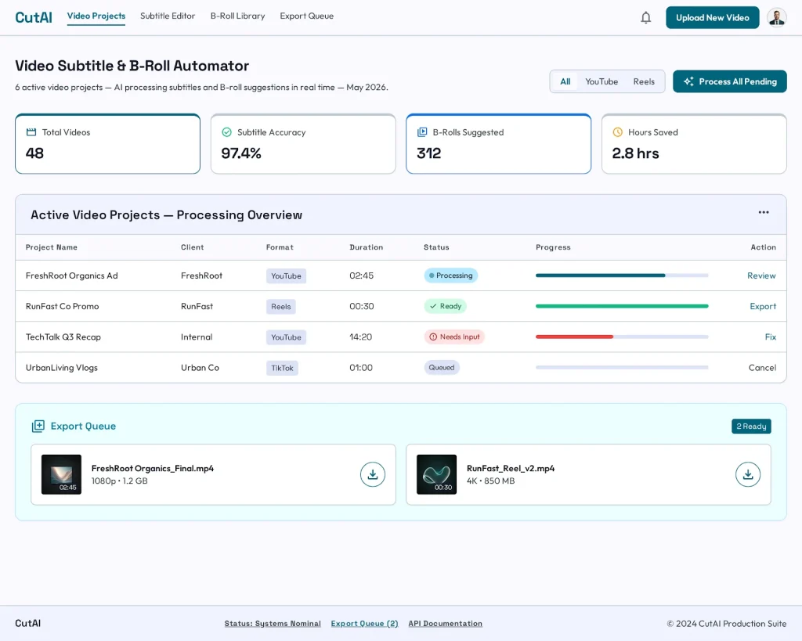
Task: Click the Processing status badge
Action: pyautogui.click(x=451, y=275)
